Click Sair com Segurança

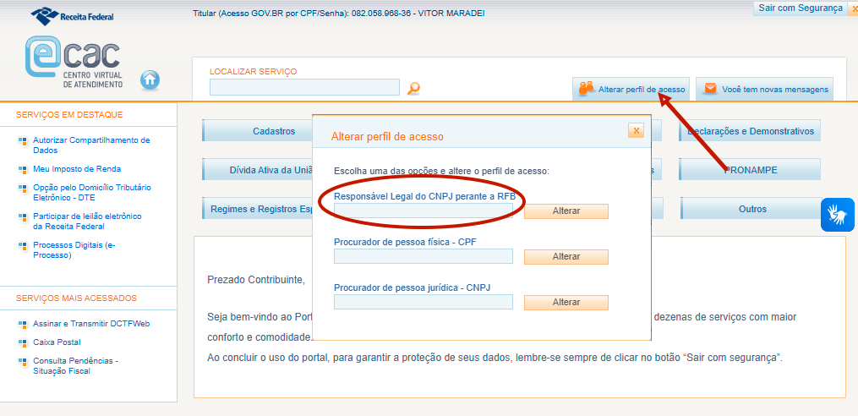(x=801, y=8)
